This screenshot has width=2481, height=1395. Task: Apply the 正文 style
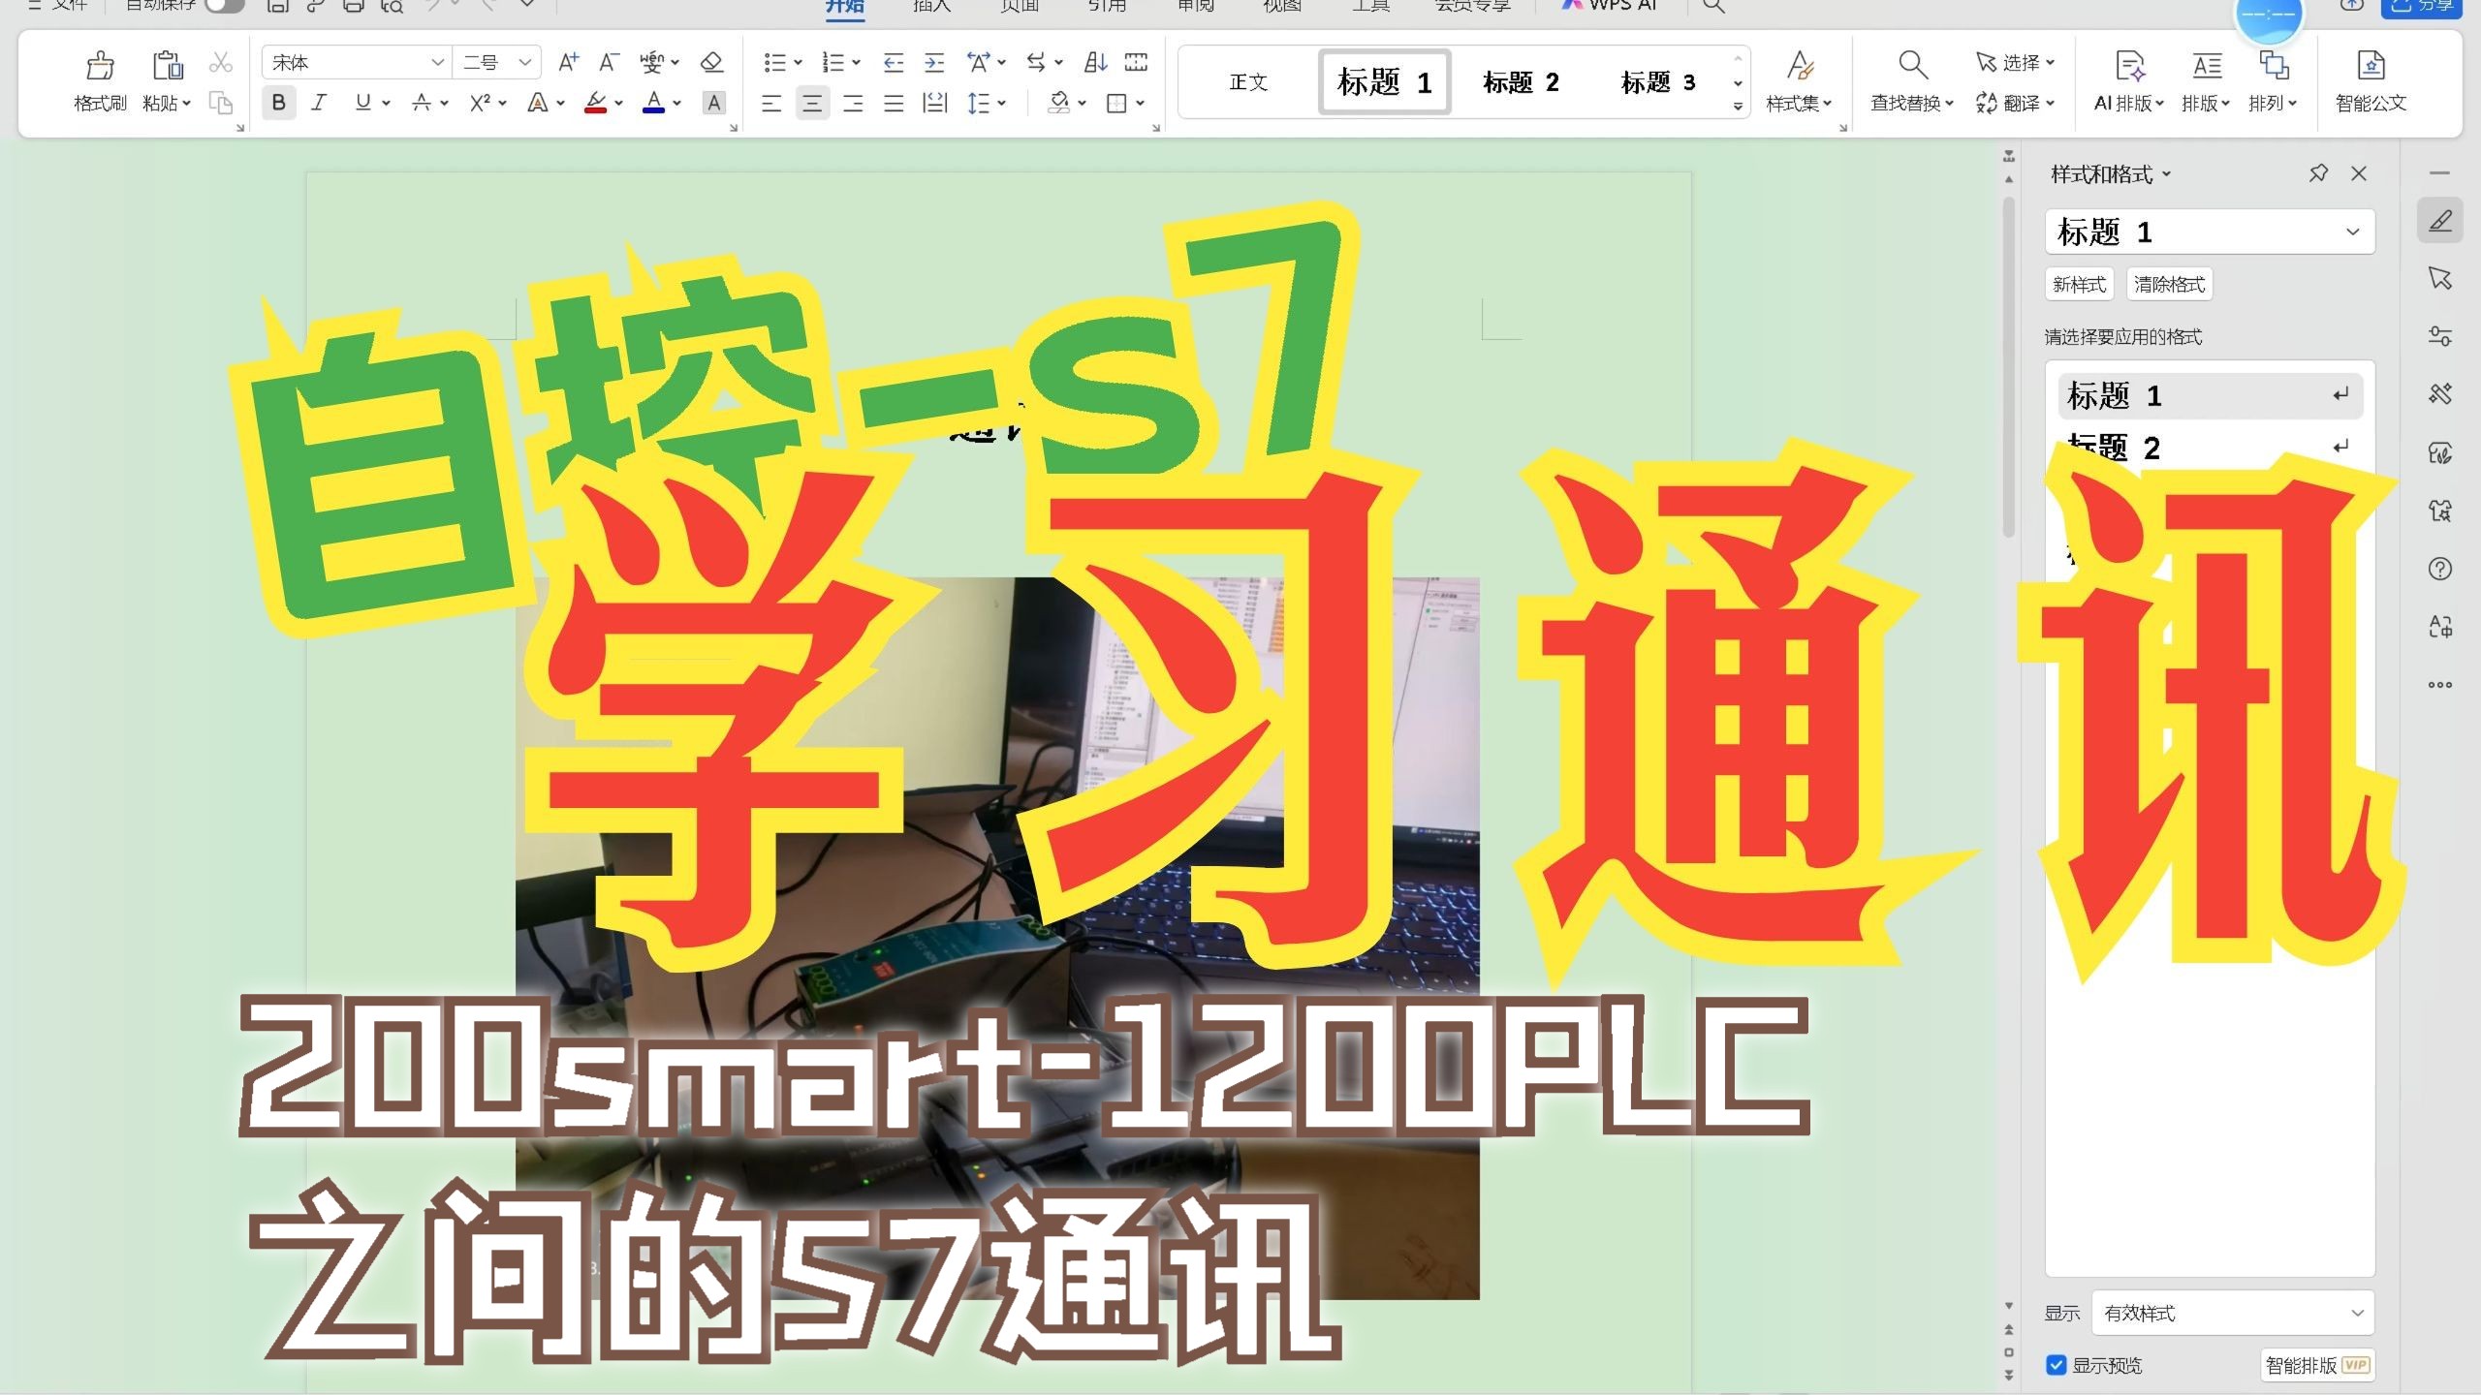1248,82
